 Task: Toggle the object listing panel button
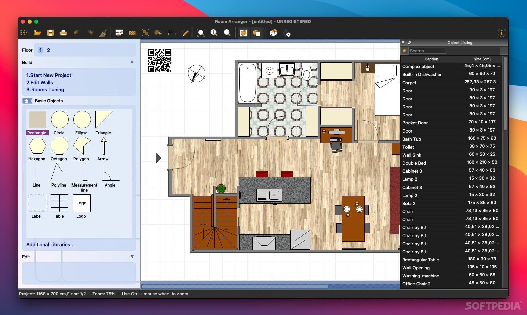coord(257,33)
